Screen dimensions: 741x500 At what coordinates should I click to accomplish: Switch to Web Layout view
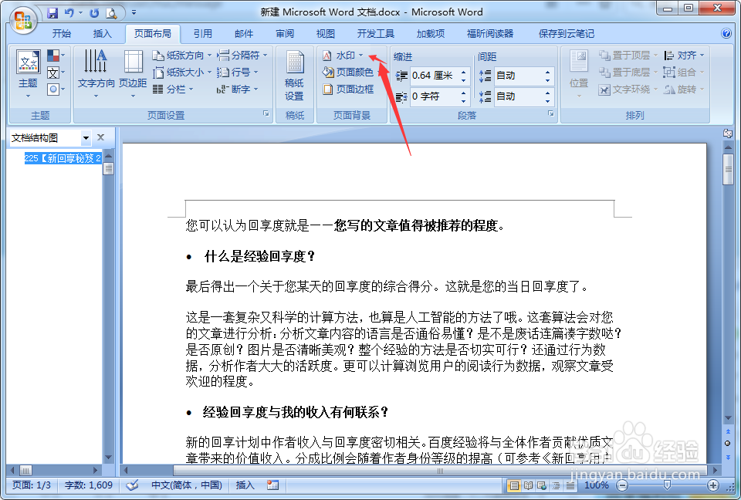542,485
